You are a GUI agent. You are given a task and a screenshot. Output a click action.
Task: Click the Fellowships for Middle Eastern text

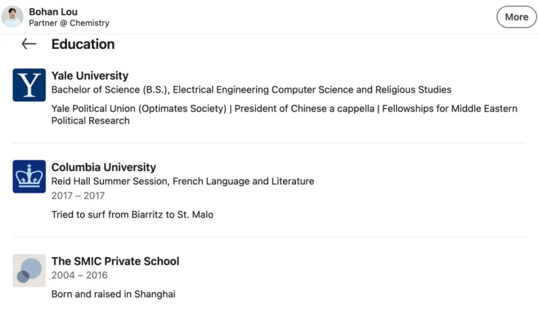[450, 108]
